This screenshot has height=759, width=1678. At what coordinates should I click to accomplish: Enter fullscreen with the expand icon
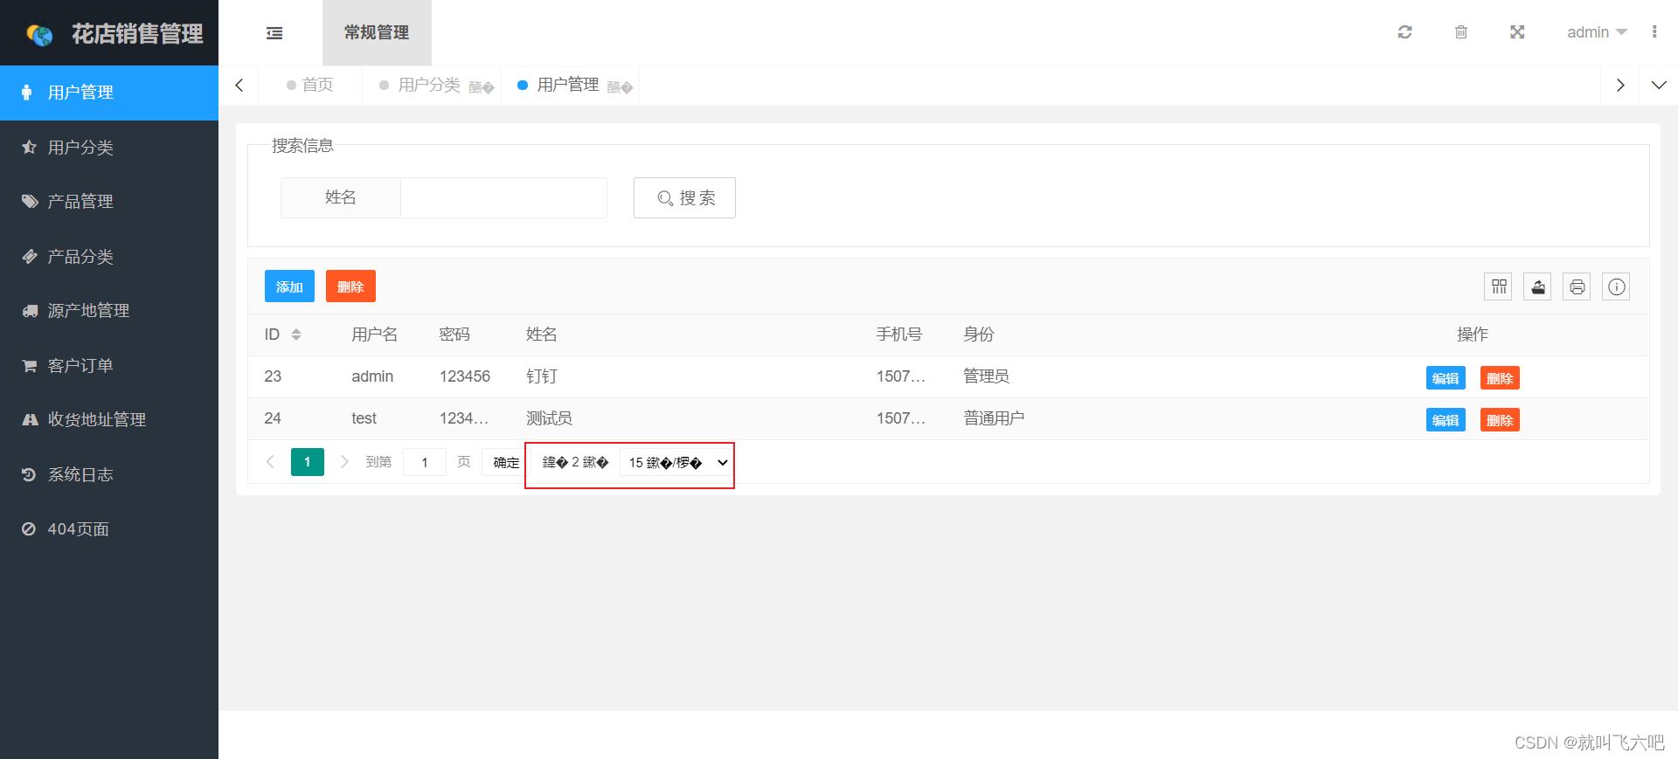[x=1517, y=32]
